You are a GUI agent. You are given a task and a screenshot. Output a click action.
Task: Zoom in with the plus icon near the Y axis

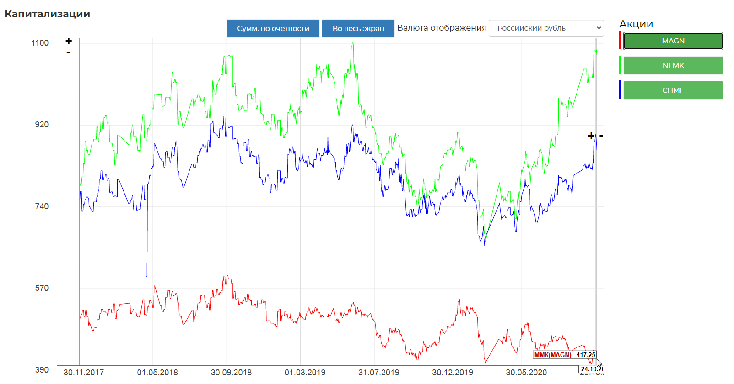(x=69, y=41)
